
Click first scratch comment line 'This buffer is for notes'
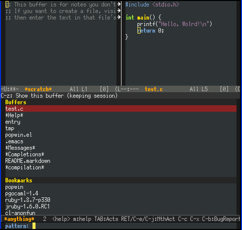coord(60,5)
